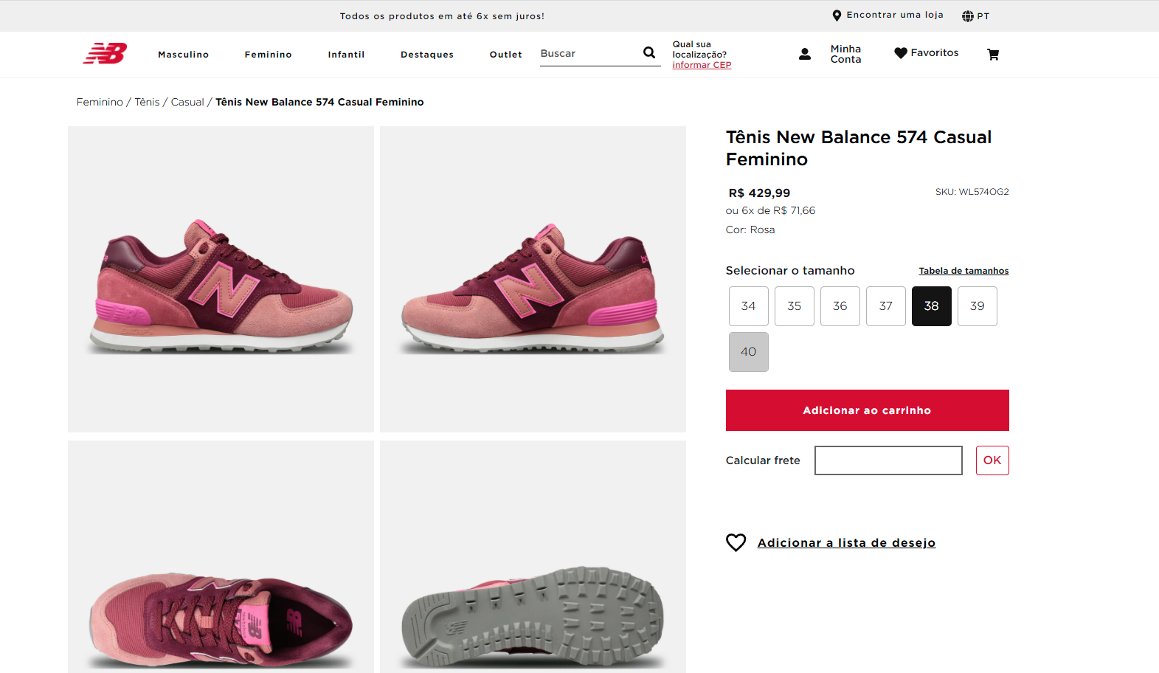This screenshot has height=673, width=1159.
Task: Click the search magnifier icon
Action: pos(649,52)
